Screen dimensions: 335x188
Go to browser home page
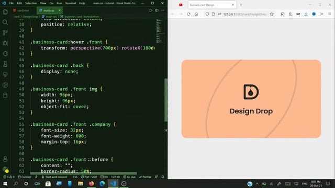[196, 14]
